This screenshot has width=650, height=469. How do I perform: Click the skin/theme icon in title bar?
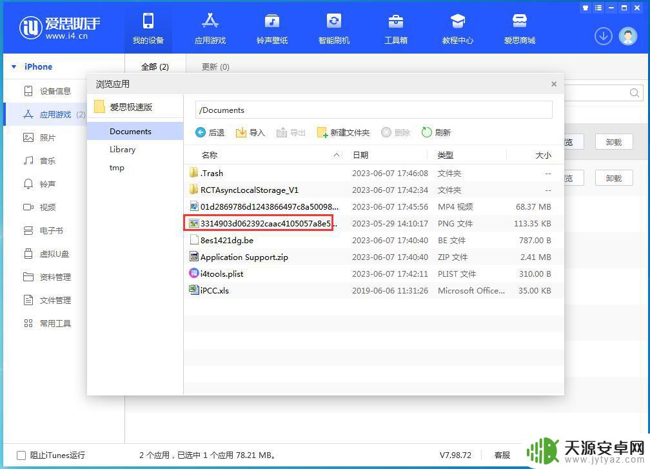586,8
